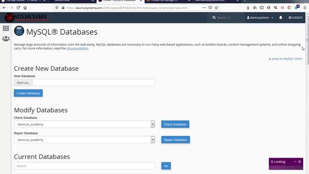Screen dimensions: 309x174
Task: Click the page vertical scrollbar thumb
Action: (307, 40)
